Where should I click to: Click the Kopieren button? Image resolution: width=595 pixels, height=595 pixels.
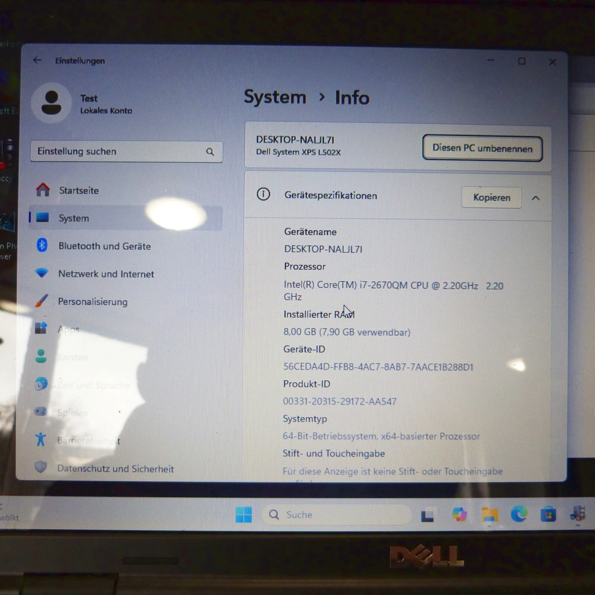point(491,197)
